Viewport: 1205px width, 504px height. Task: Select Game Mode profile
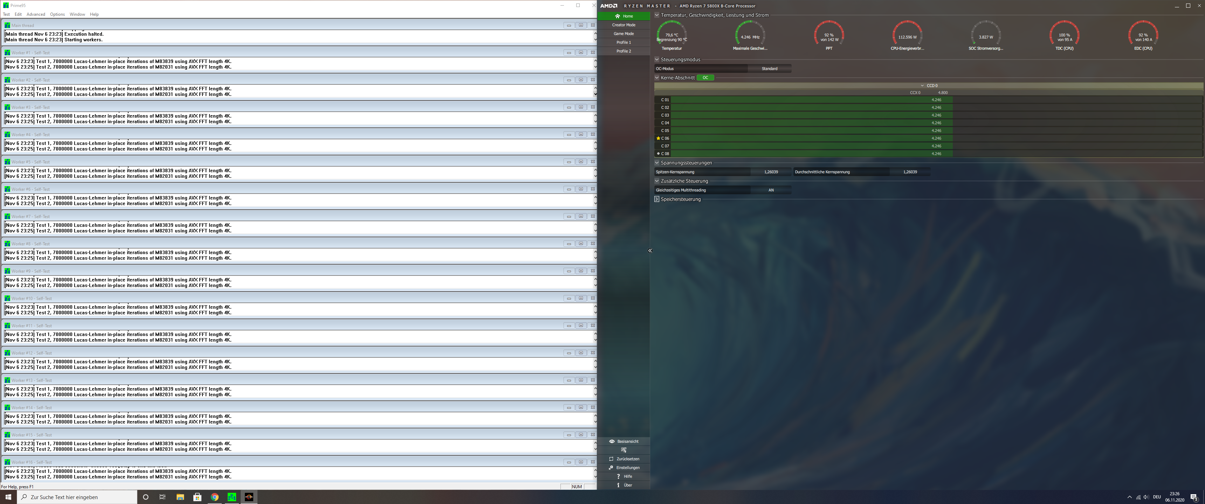coord(624,34)
